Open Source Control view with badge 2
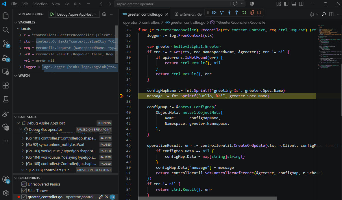Viewport: 342px width, 200px height. [x=6, y=44]
